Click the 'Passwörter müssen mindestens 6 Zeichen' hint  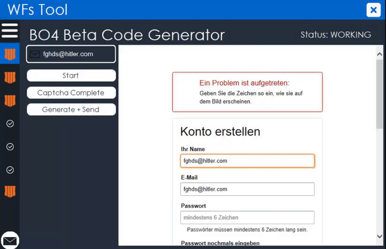tap(248, 230)
